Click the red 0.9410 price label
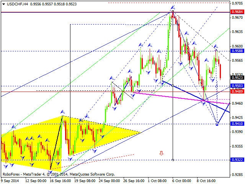The height and width of the screenshot is (184, 245). click(237, 124)
